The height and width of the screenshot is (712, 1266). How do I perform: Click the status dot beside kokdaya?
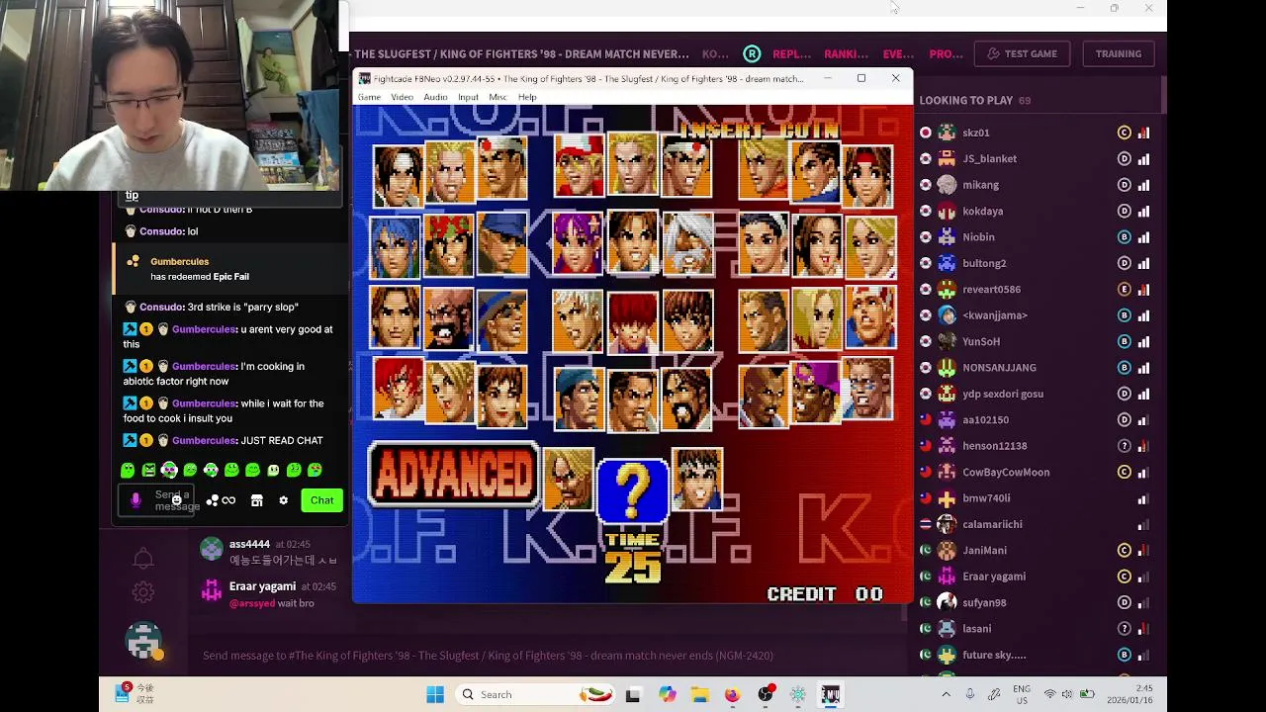click(x=925, y=211)
